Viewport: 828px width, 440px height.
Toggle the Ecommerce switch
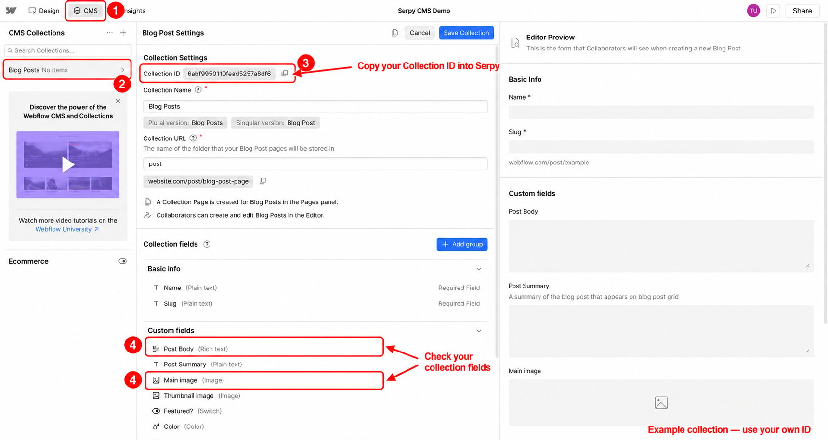123,261
